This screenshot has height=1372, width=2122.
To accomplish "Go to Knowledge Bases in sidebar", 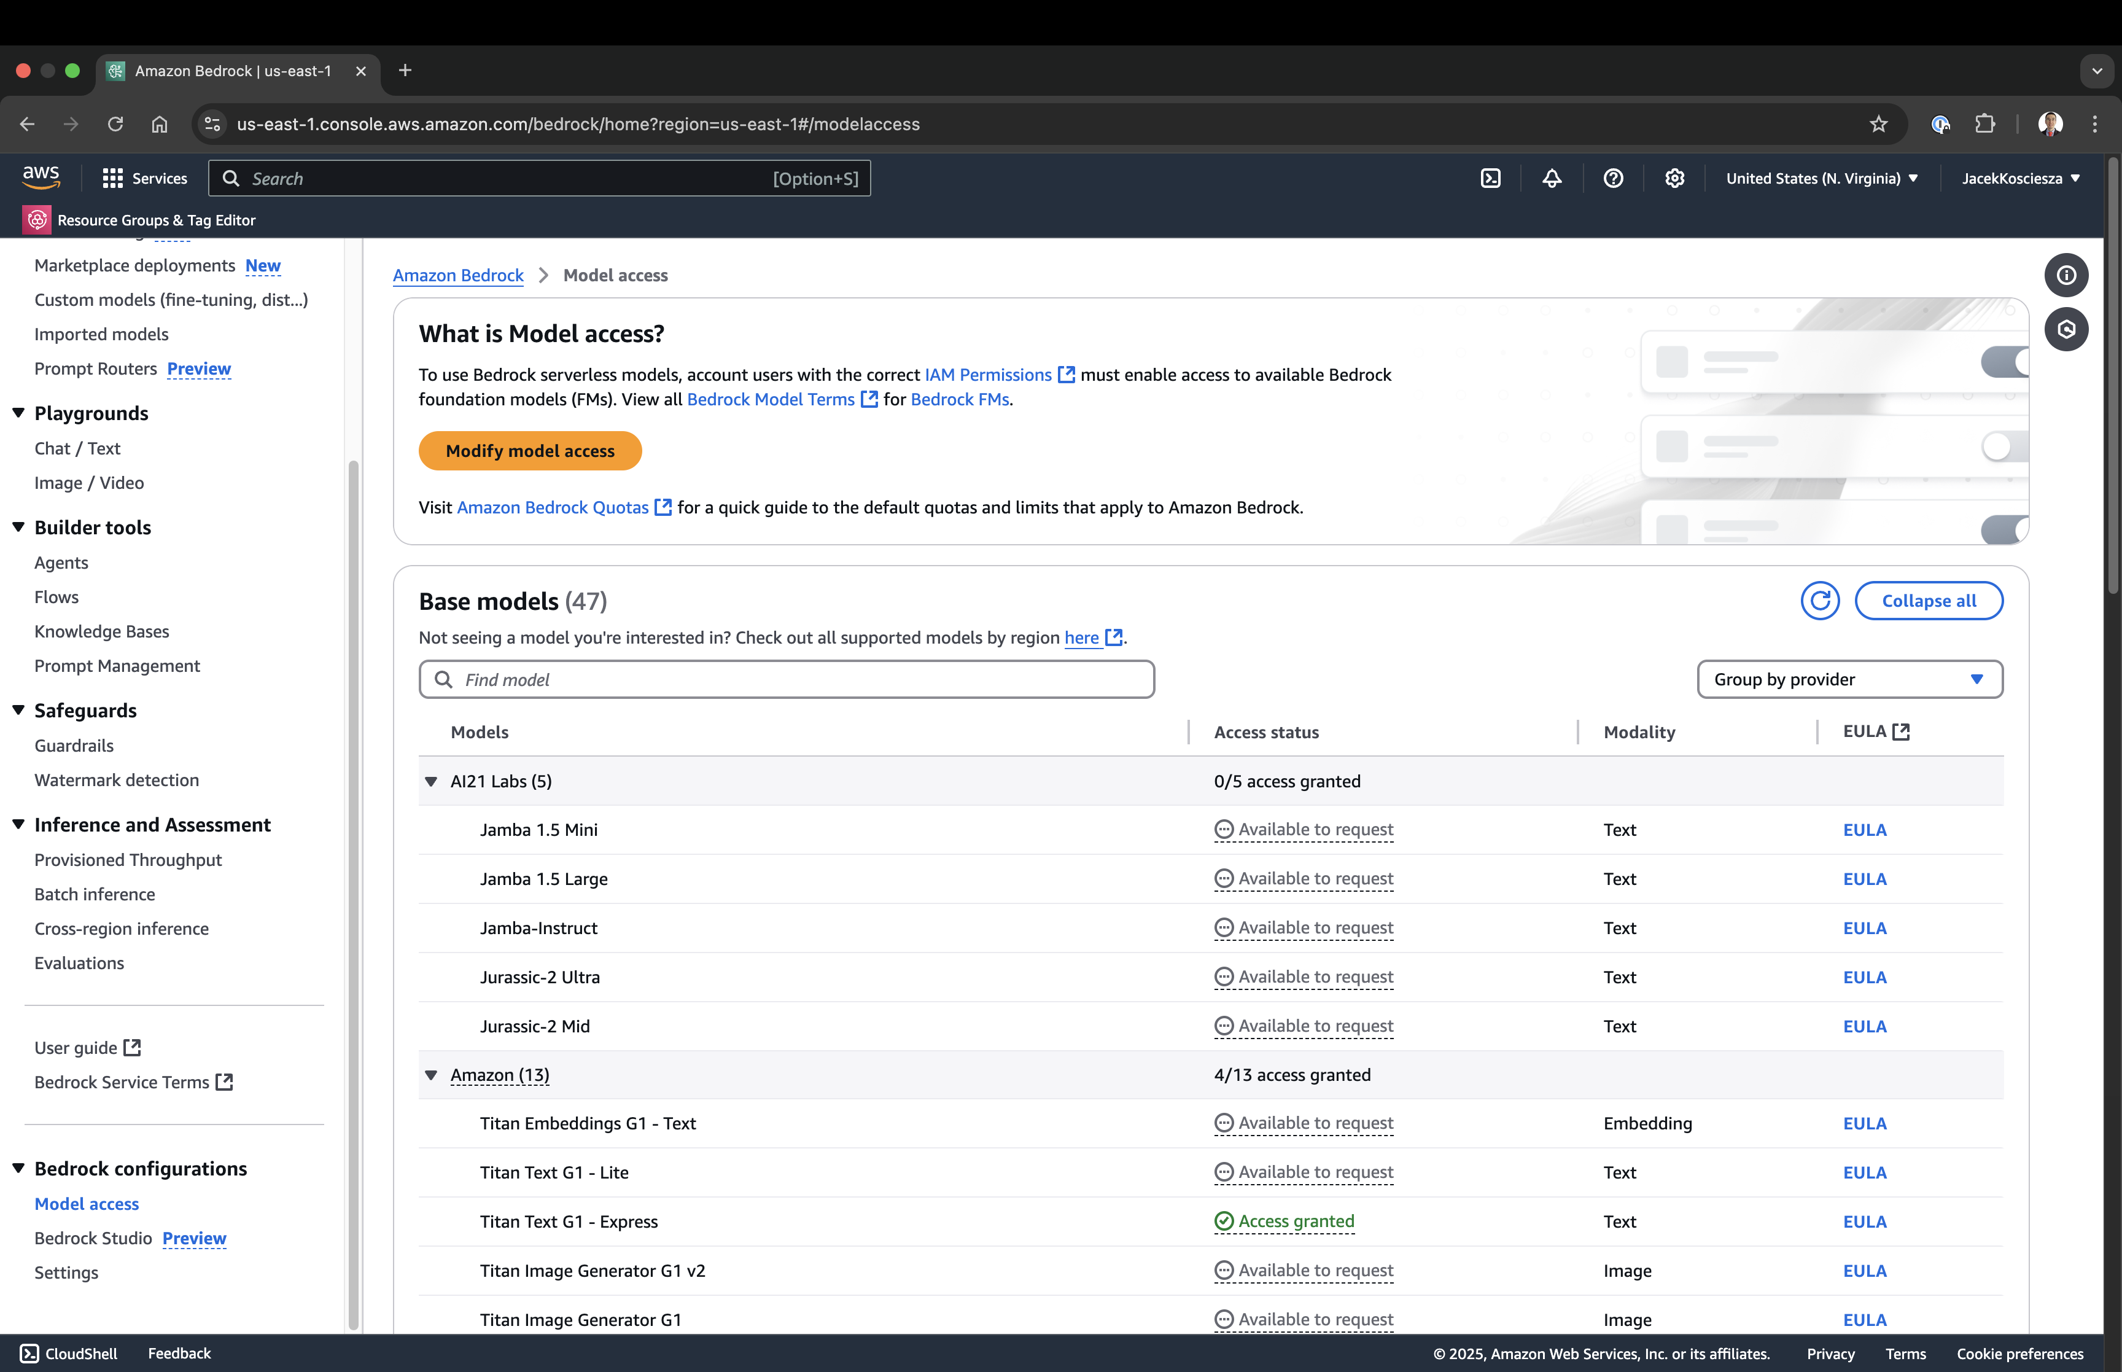I will click(x=101, y=632).
